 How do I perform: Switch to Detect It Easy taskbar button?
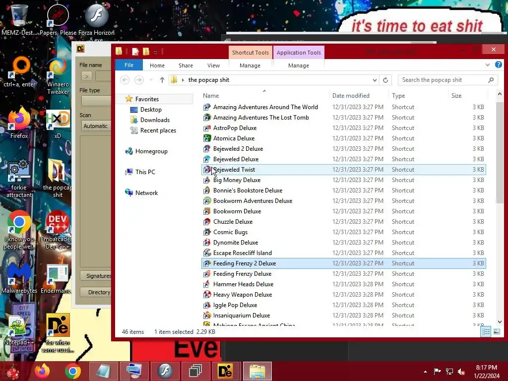click(226, 371)
